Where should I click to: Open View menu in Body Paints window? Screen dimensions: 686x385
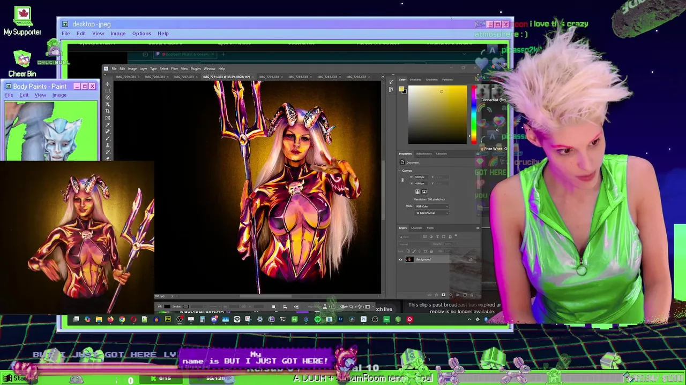[x=40, y=95]
